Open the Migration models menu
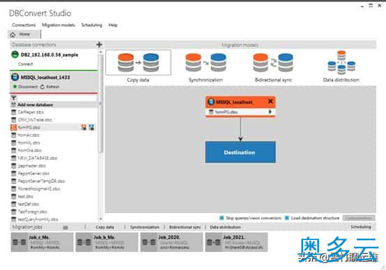 tap(59, 25)
